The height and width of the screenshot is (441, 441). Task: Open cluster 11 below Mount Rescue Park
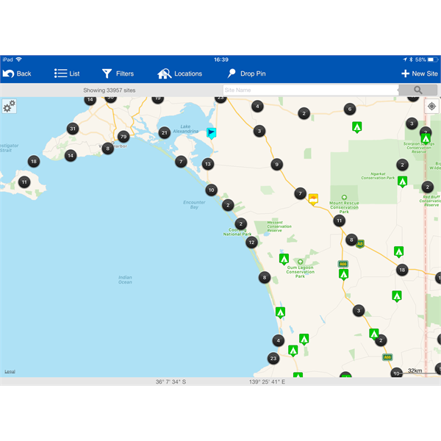pos(339,220)
